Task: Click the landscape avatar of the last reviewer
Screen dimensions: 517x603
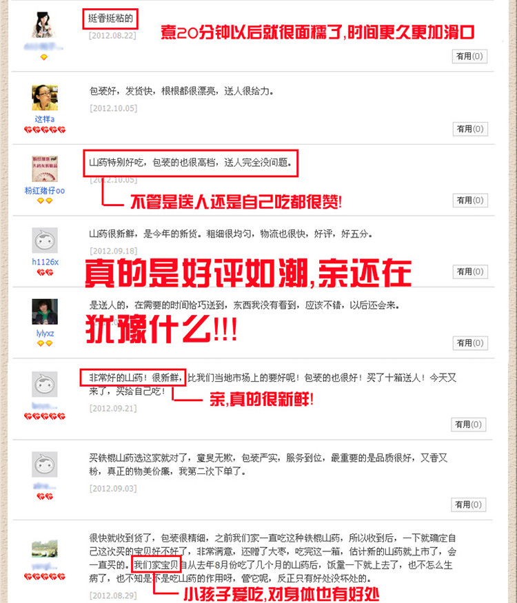Action: tap(45, 549)
